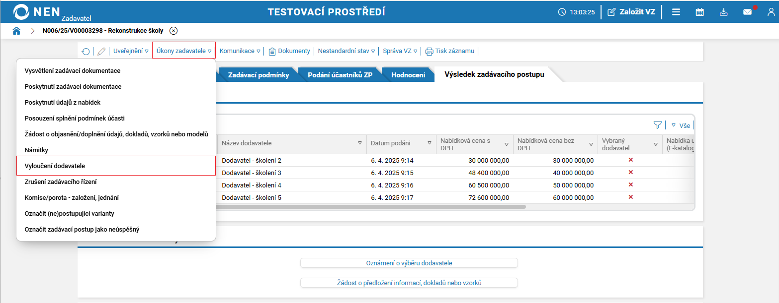Close the Rekonstrukce školy breadcrumb tab
The image size is (779, 303).
(173, 30)
